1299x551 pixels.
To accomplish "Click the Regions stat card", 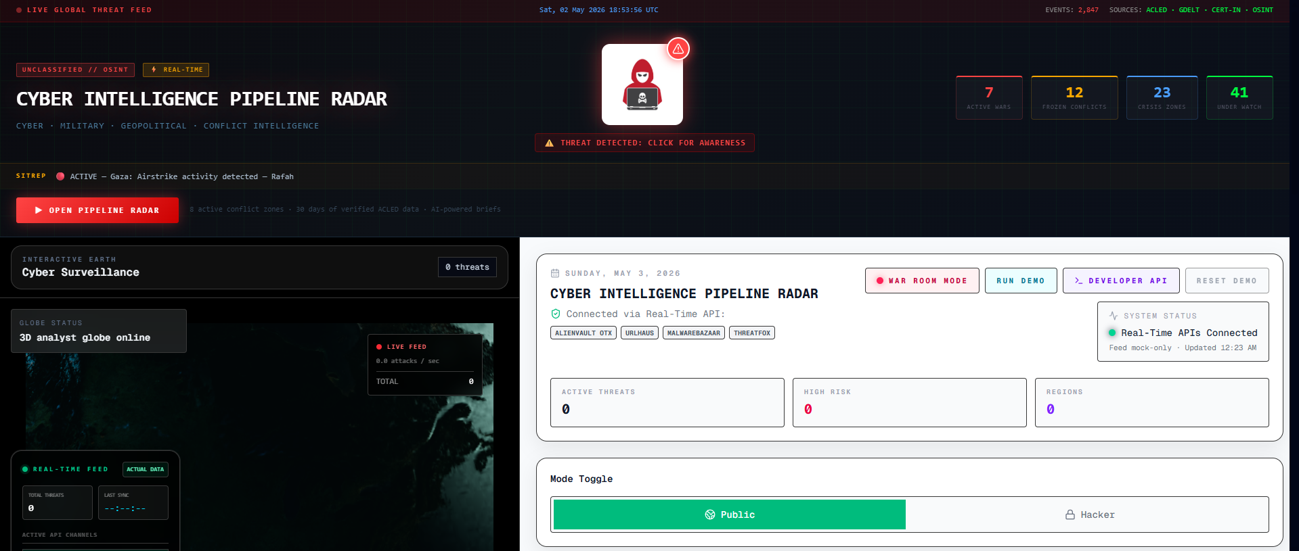I will tap(1151, 402).
